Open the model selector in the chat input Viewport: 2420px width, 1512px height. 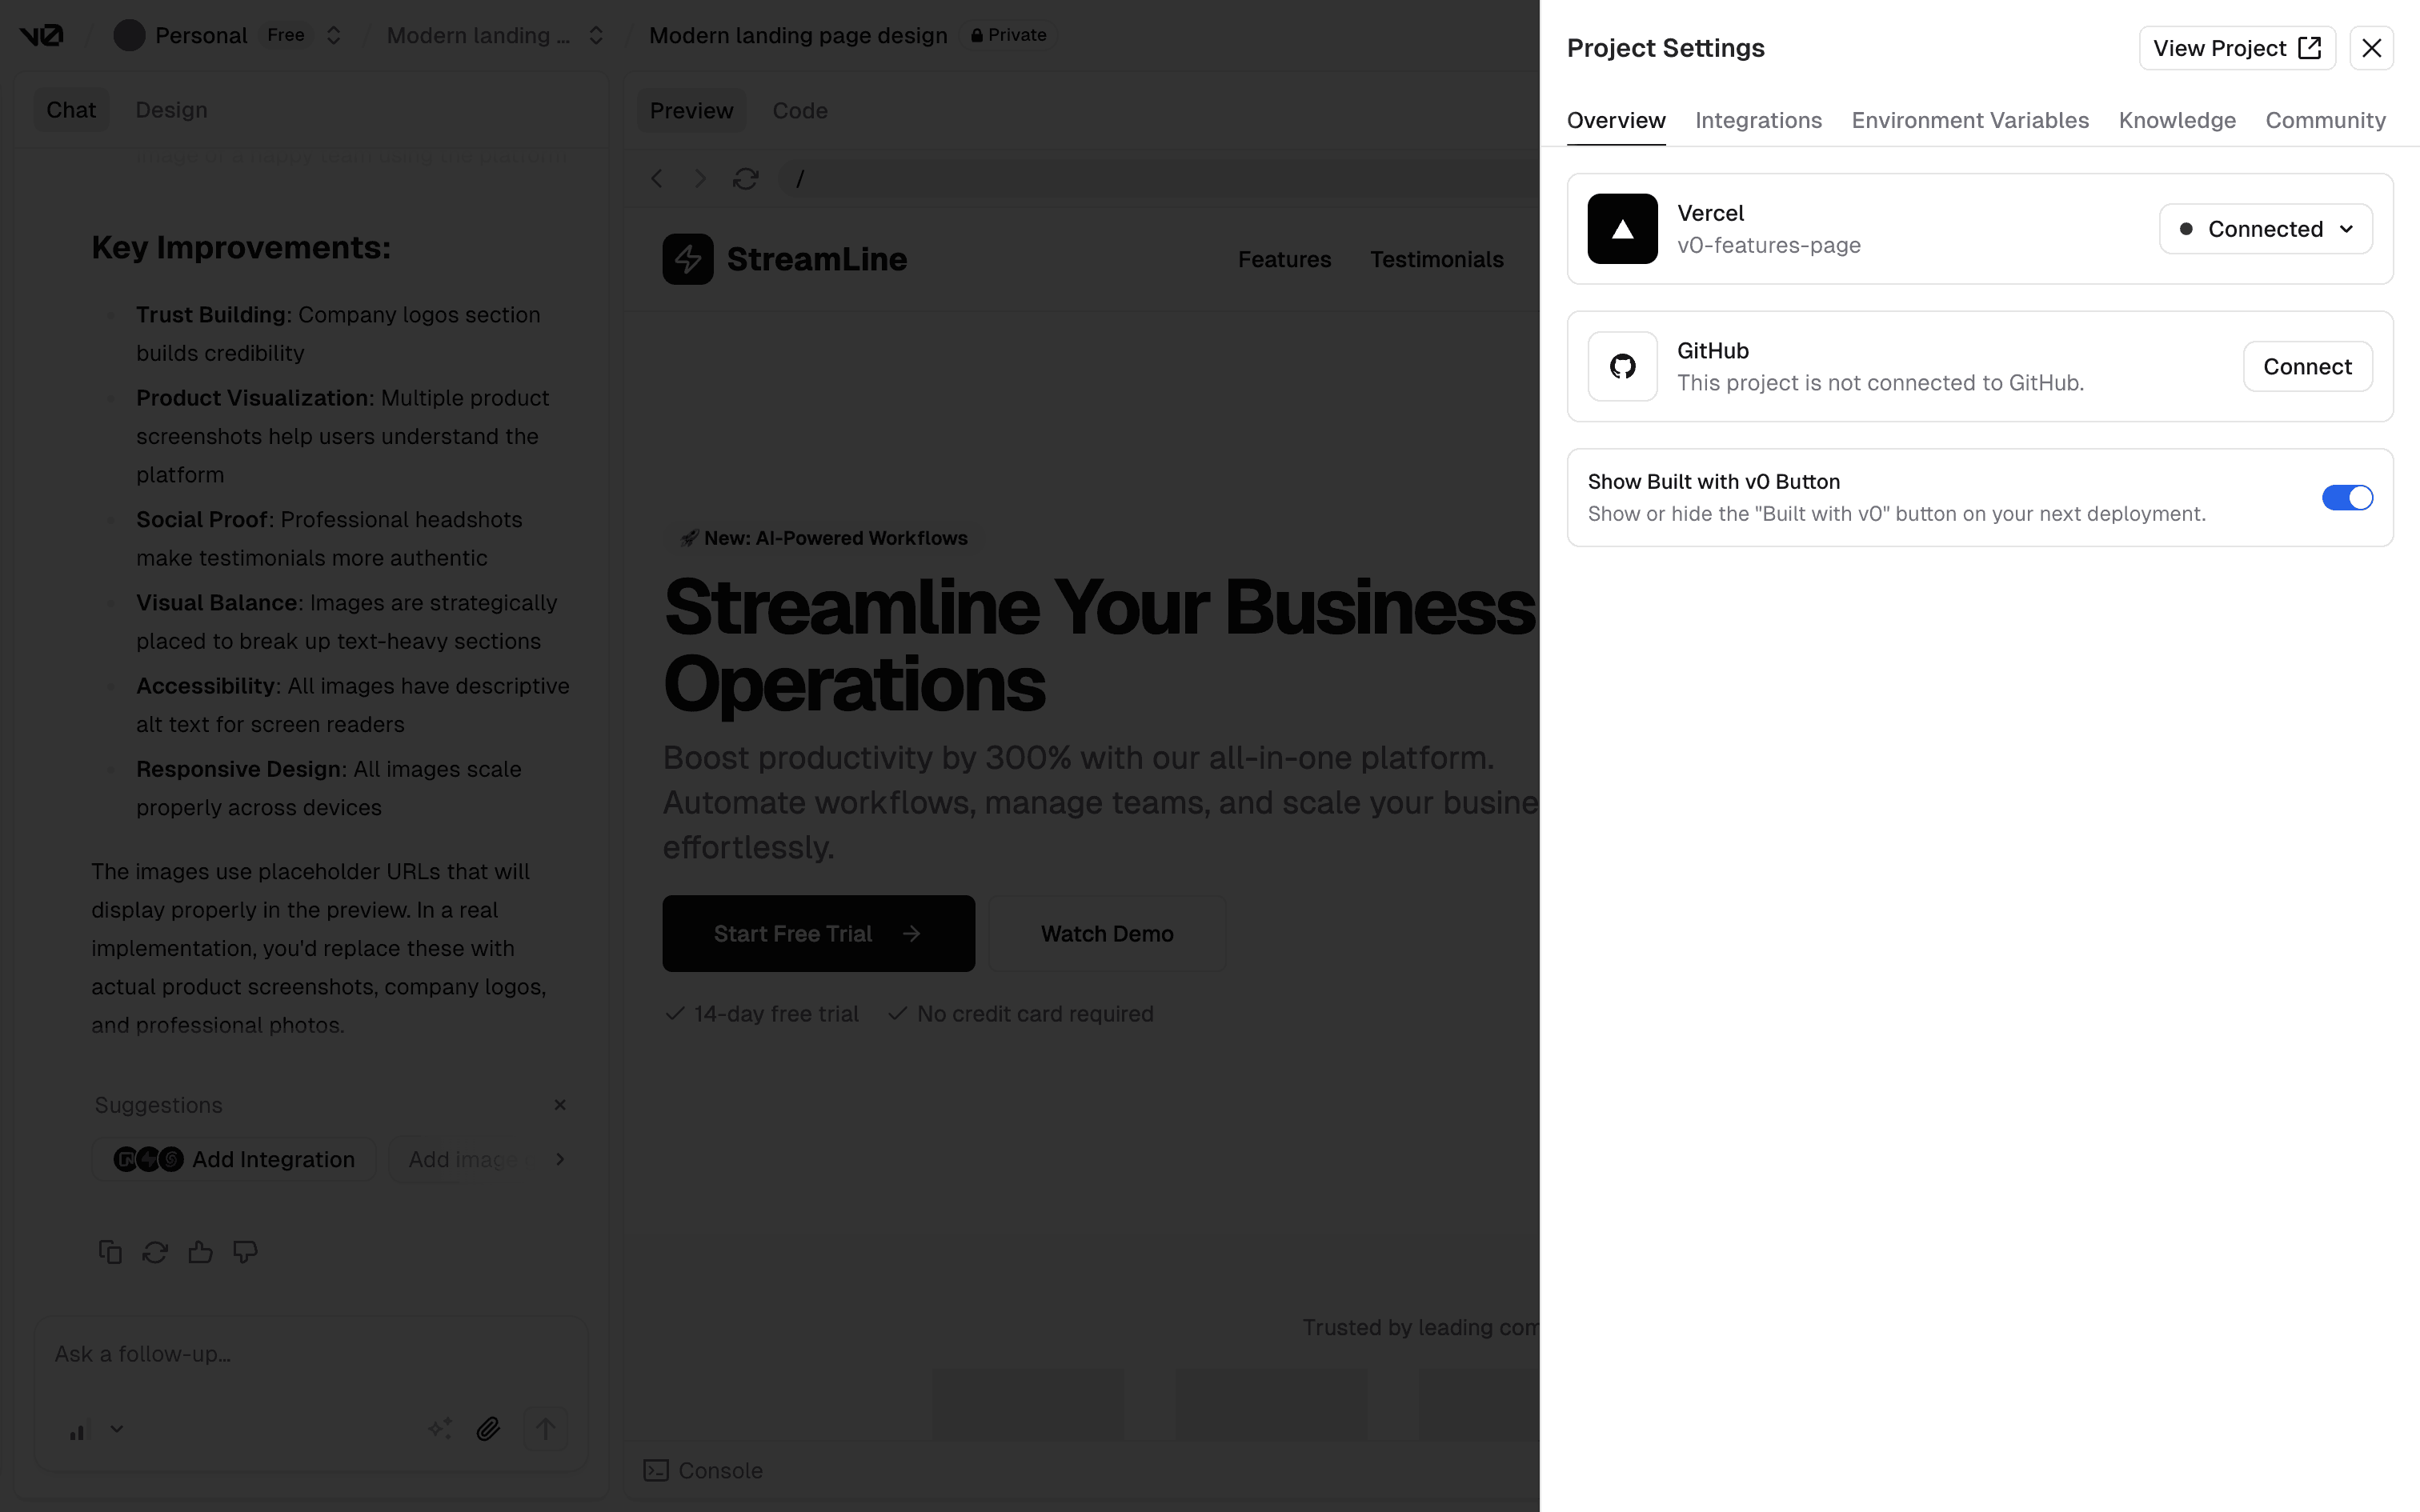click(x=96, y=1428)
